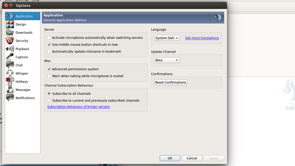Click the Cancel button
Viewport: 295px width, 166px height.
pyautogui.click(x=192, y=158)
